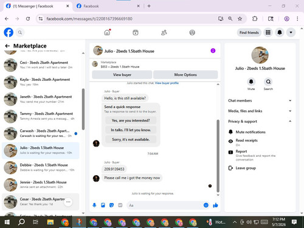Send quick response 'Yes, are you interested?'
The image size is (304, 228).
click(x=131, y=120)
